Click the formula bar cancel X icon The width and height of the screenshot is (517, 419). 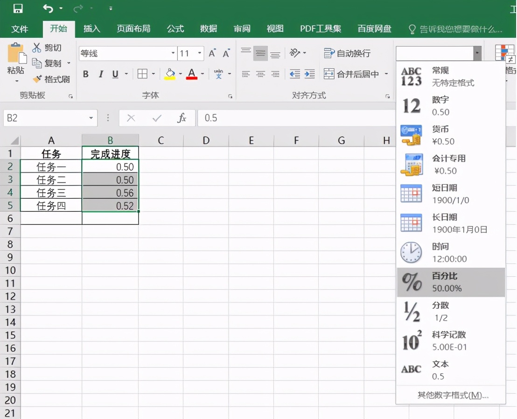[131, 118]
